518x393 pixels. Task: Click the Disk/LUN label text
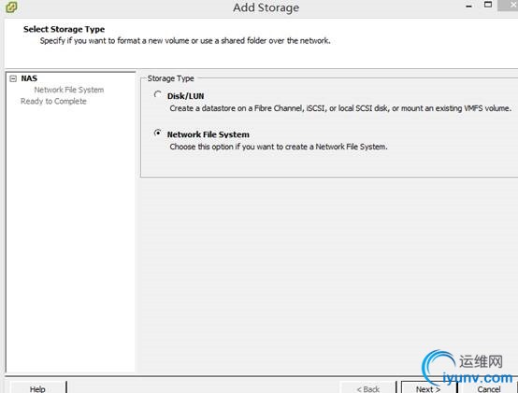(186, 96)
